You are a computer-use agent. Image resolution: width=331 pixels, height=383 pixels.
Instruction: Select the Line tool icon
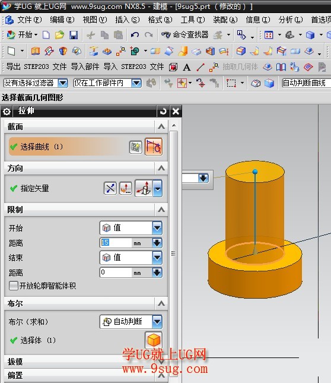point(200,67)
